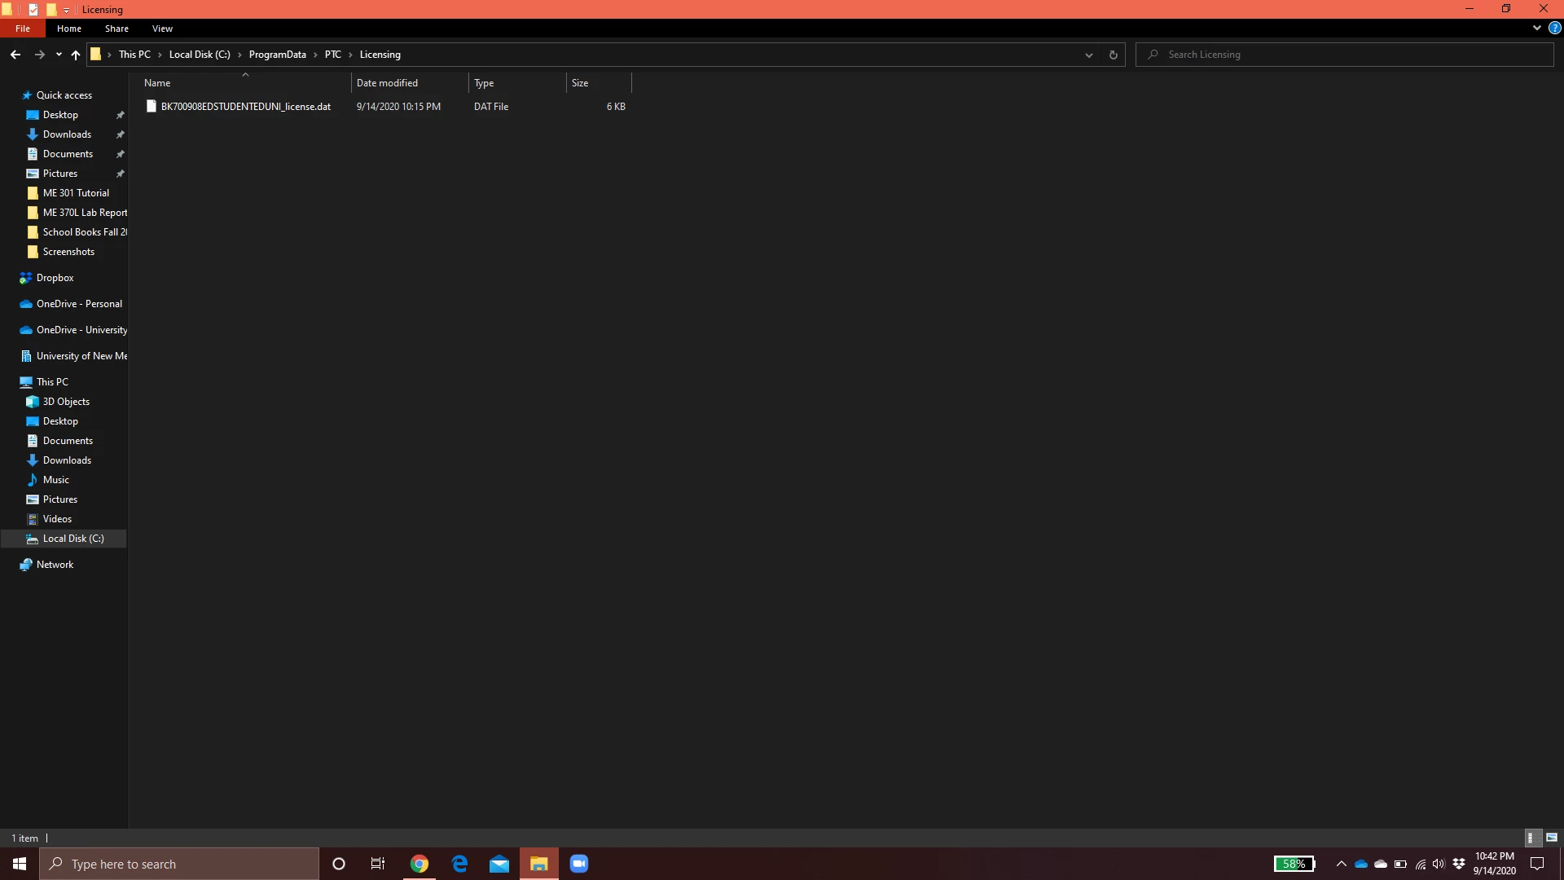
Task: Switch to Details view layout
Action: [1531, 838]
